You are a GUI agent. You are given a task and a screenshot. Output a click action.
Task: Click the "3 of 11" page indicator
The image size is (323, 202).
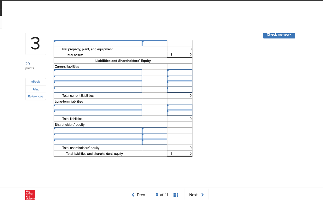(x=161, y=195)
